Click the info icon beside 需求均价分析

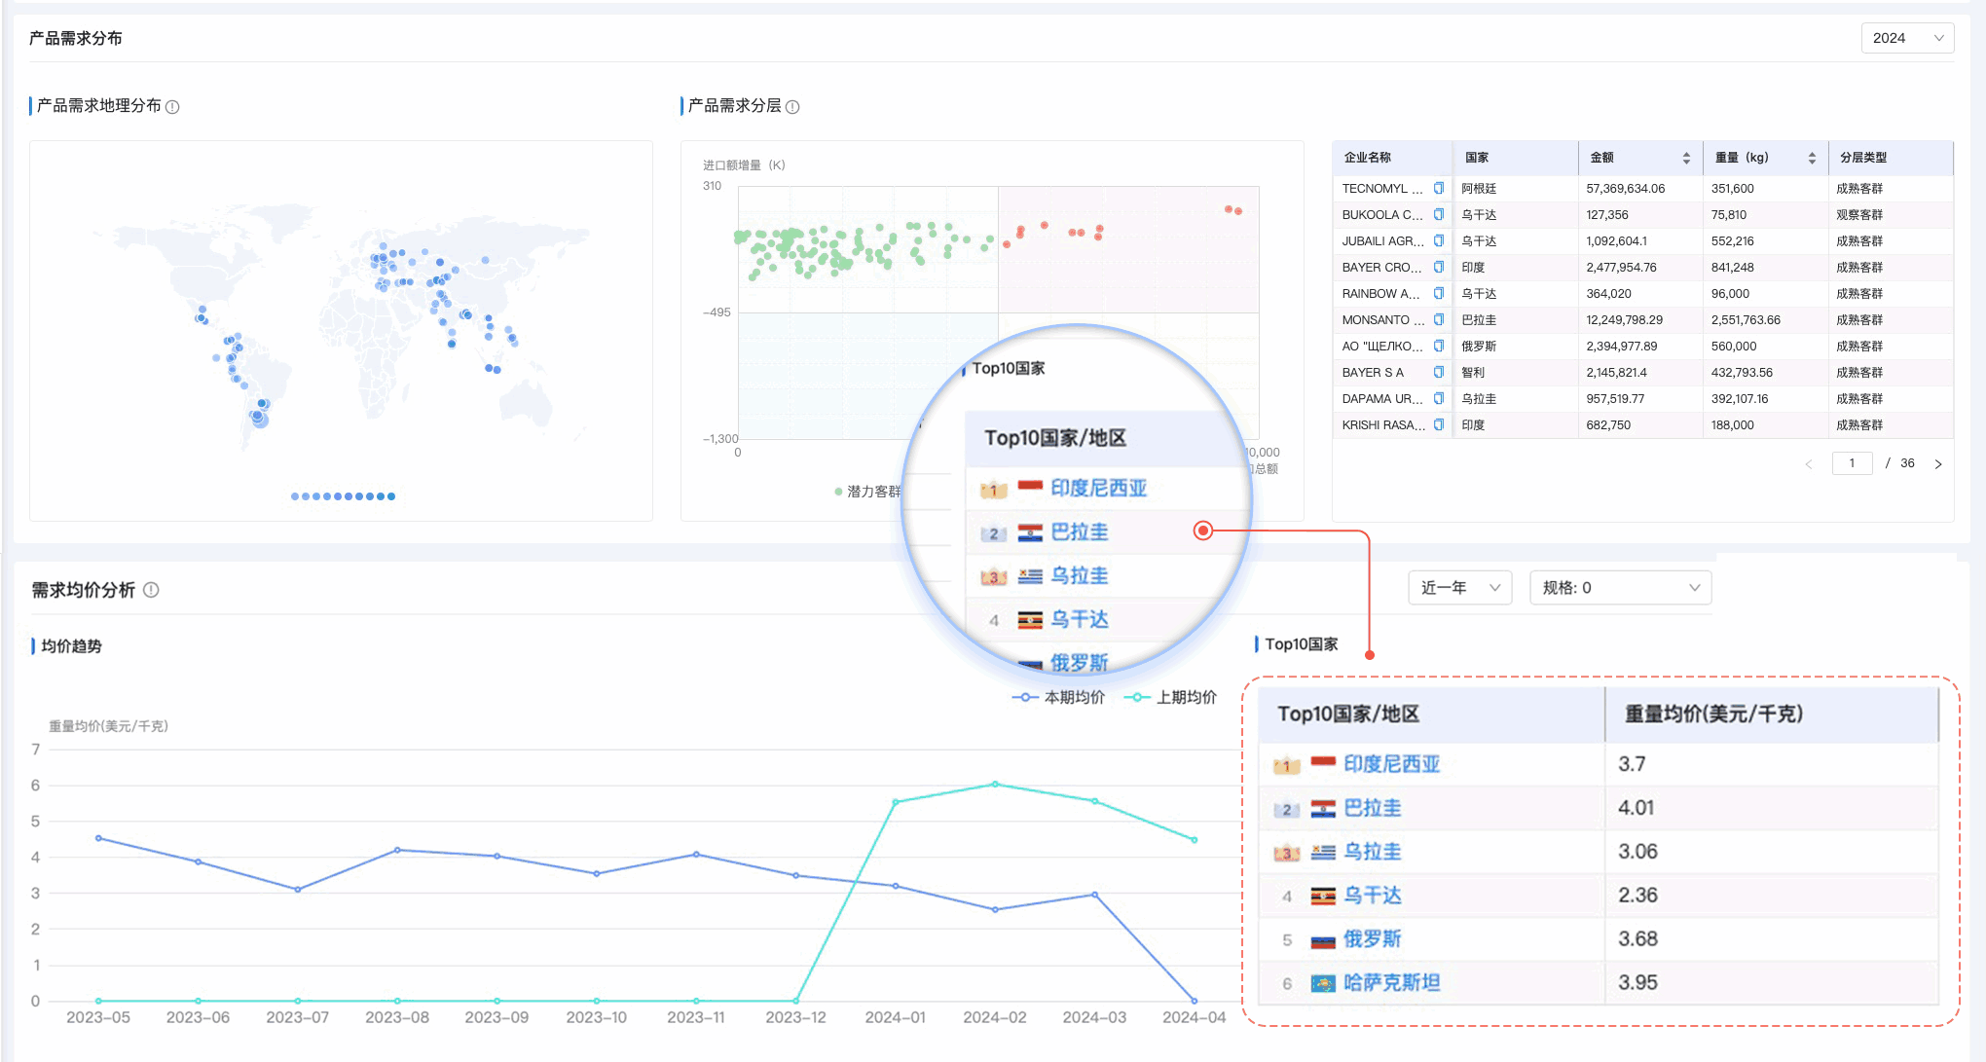click(151, 590)
